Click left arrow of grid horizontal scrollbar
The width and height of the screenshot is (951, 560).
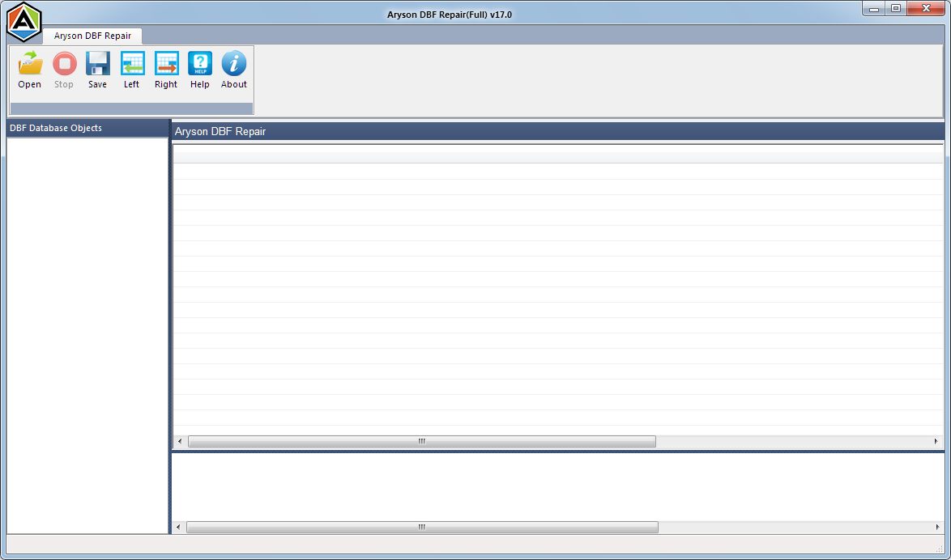[180, 441]
